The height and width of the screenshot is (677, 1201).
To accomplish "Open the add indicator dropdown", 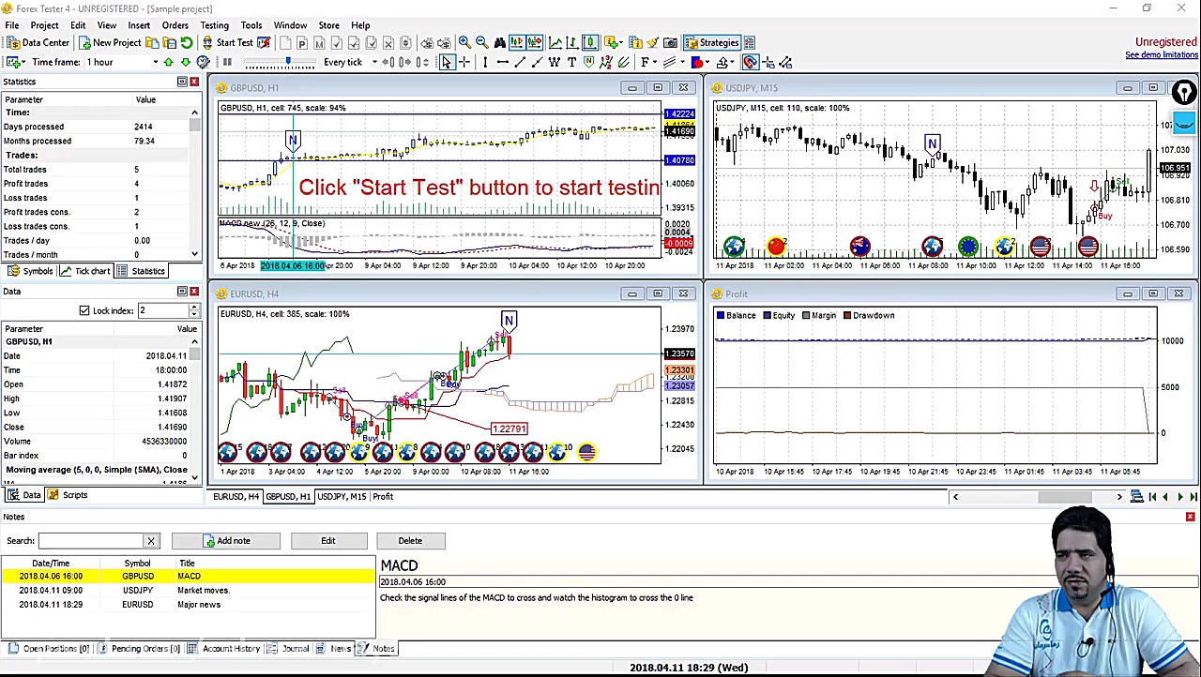I will (612, 42).
